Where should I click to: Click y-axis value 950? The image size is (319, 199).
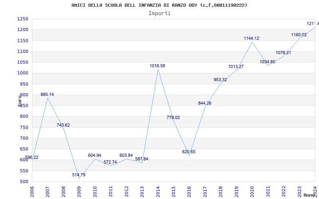[x=24, y=84]
